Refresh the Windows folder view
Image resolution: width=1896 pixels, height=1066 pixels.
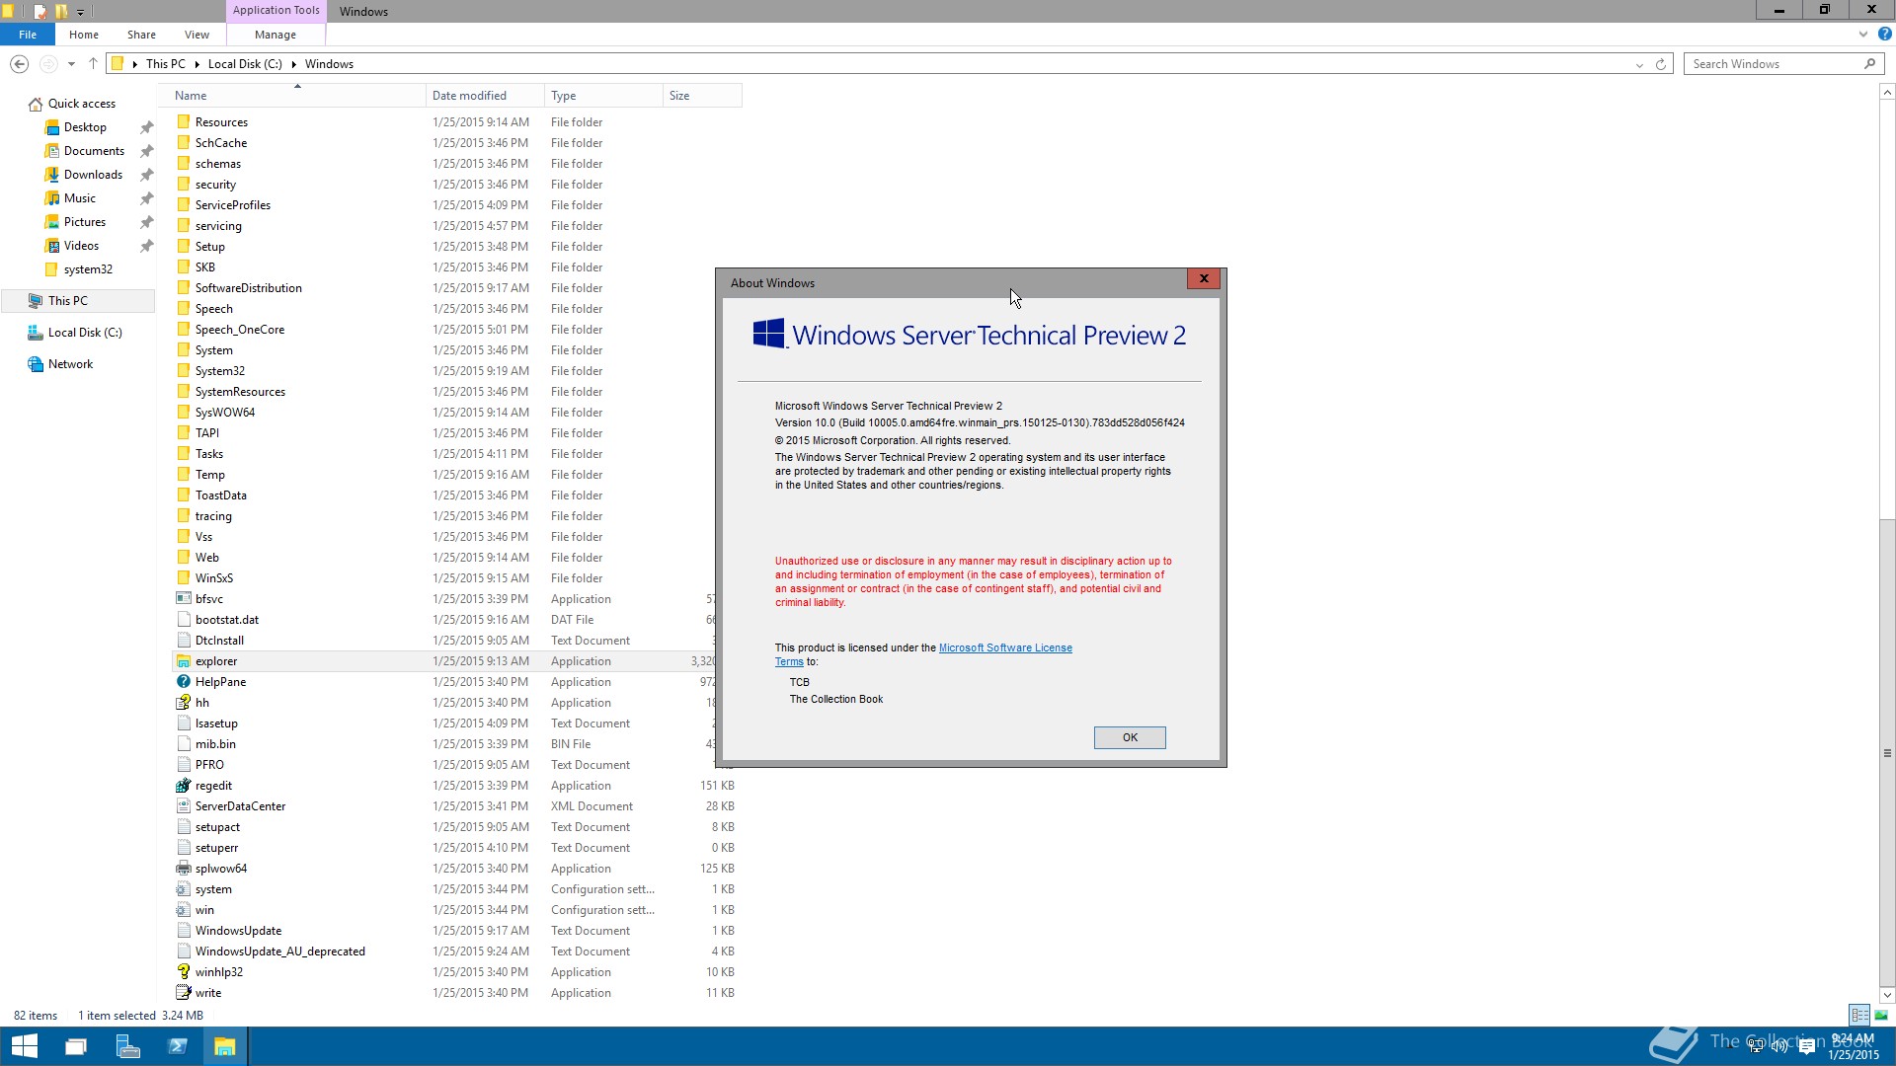pos(1661,64)
